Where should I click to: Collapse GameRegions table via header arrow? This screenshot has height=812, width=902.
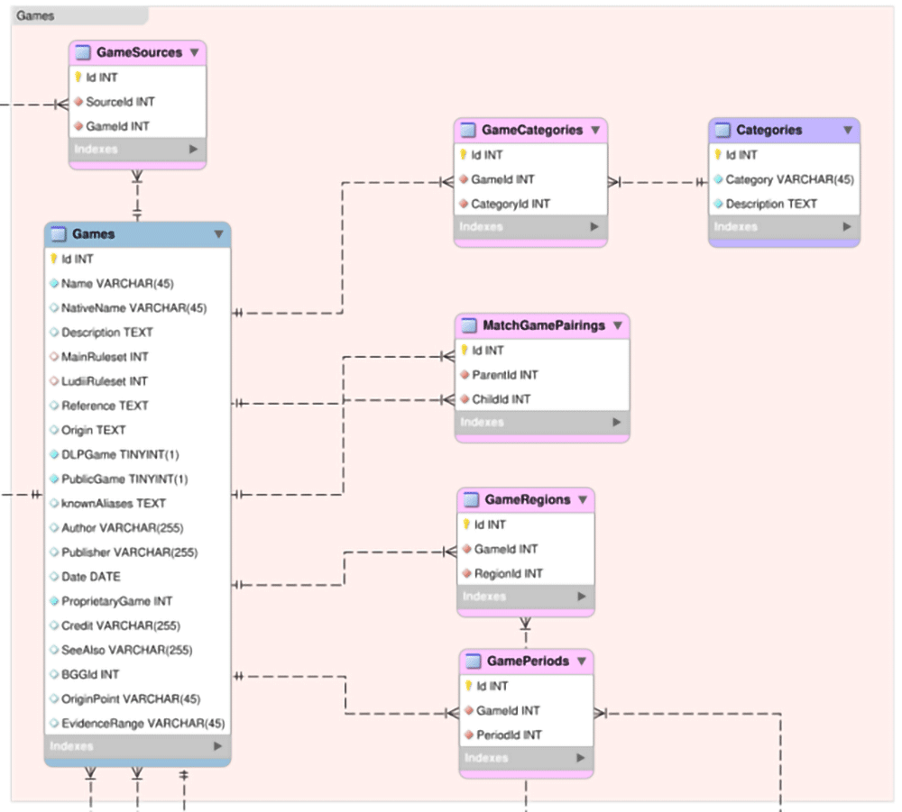click(583, 500)
